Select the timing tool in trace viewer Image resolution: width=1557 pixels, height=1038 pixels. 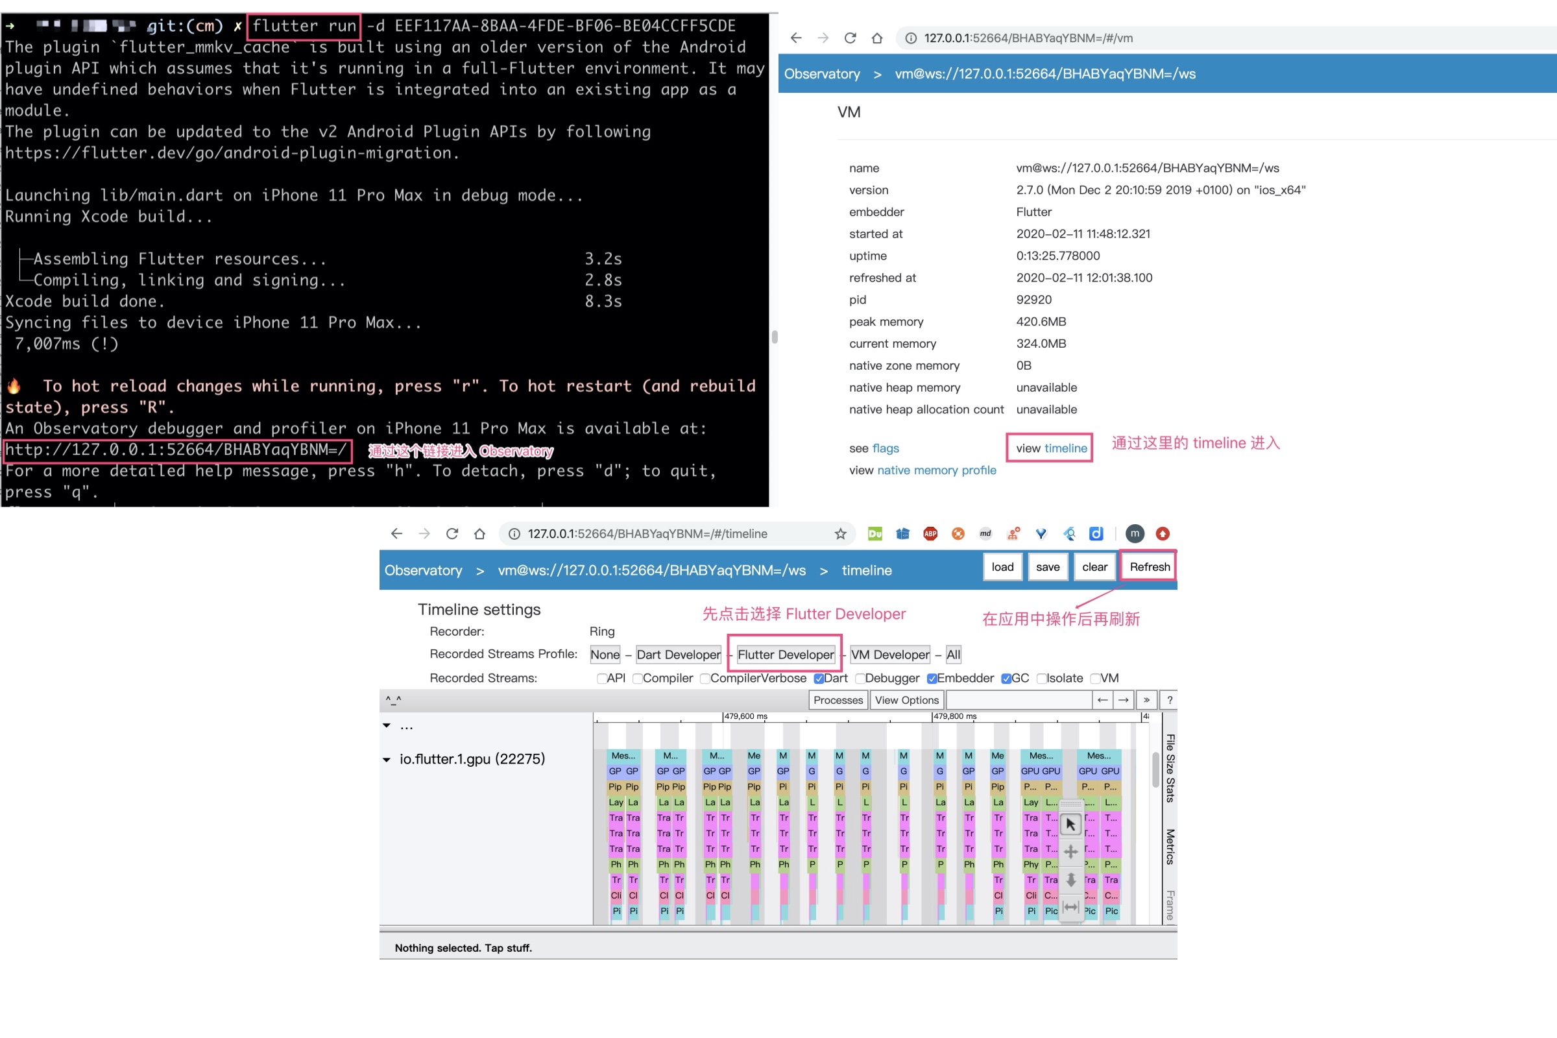[1070, 907]
